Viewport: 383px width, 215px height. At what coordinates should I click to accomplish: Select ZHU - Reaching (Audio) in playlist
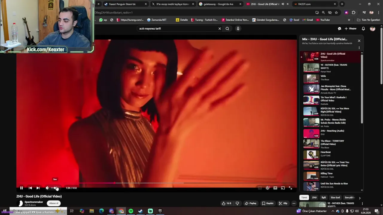click(x=331, y=133)
